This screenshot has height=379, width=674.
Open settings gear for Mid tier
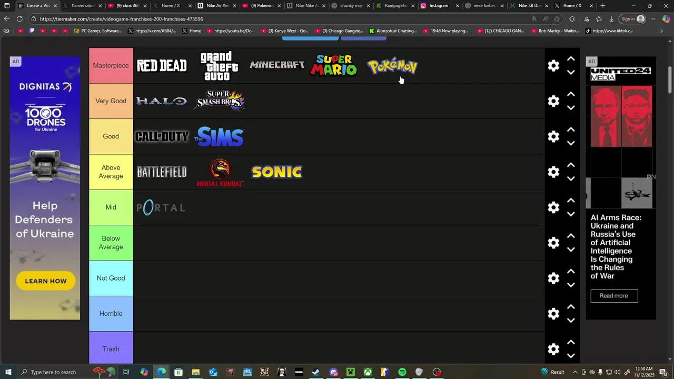click(553, 207)
